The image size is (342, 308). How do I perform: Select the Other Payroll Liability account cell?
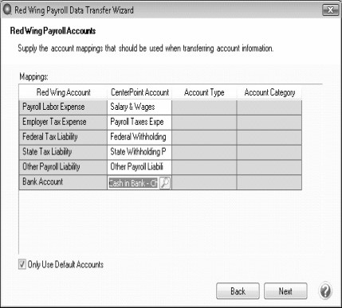(x=140, y=167)
